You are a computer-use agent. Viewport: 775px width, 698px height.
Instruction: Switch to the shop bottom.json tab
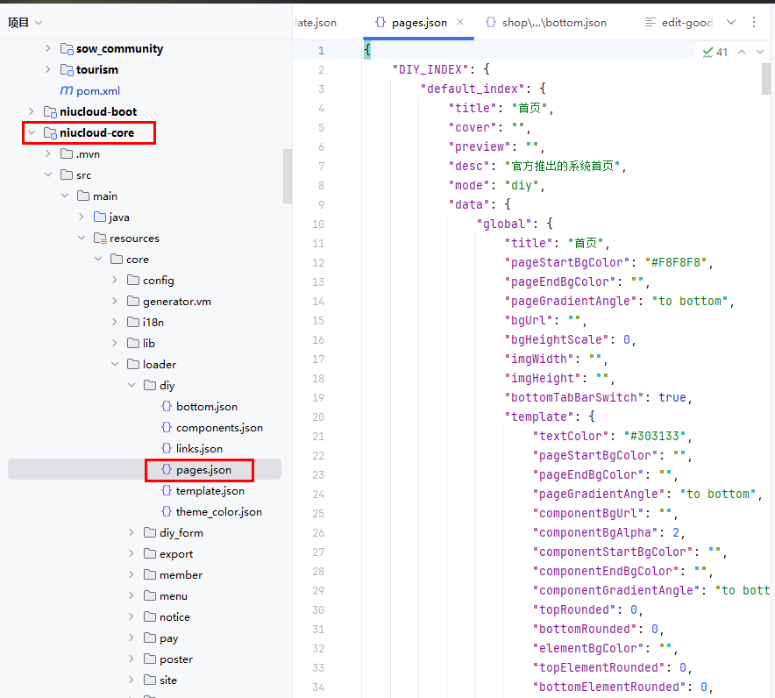click(x=545, y=22)
